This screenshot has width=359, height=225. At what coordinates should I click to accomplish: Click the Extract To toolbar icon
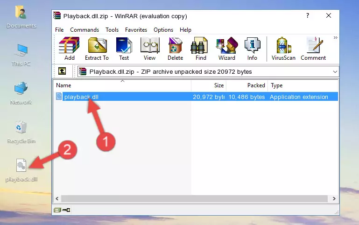coord(97,49)
